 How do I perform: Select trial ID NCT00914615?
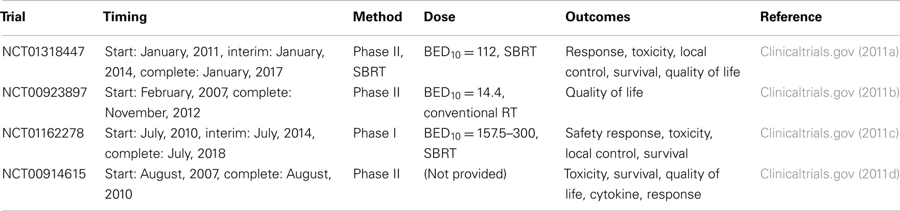coord(44,174)
